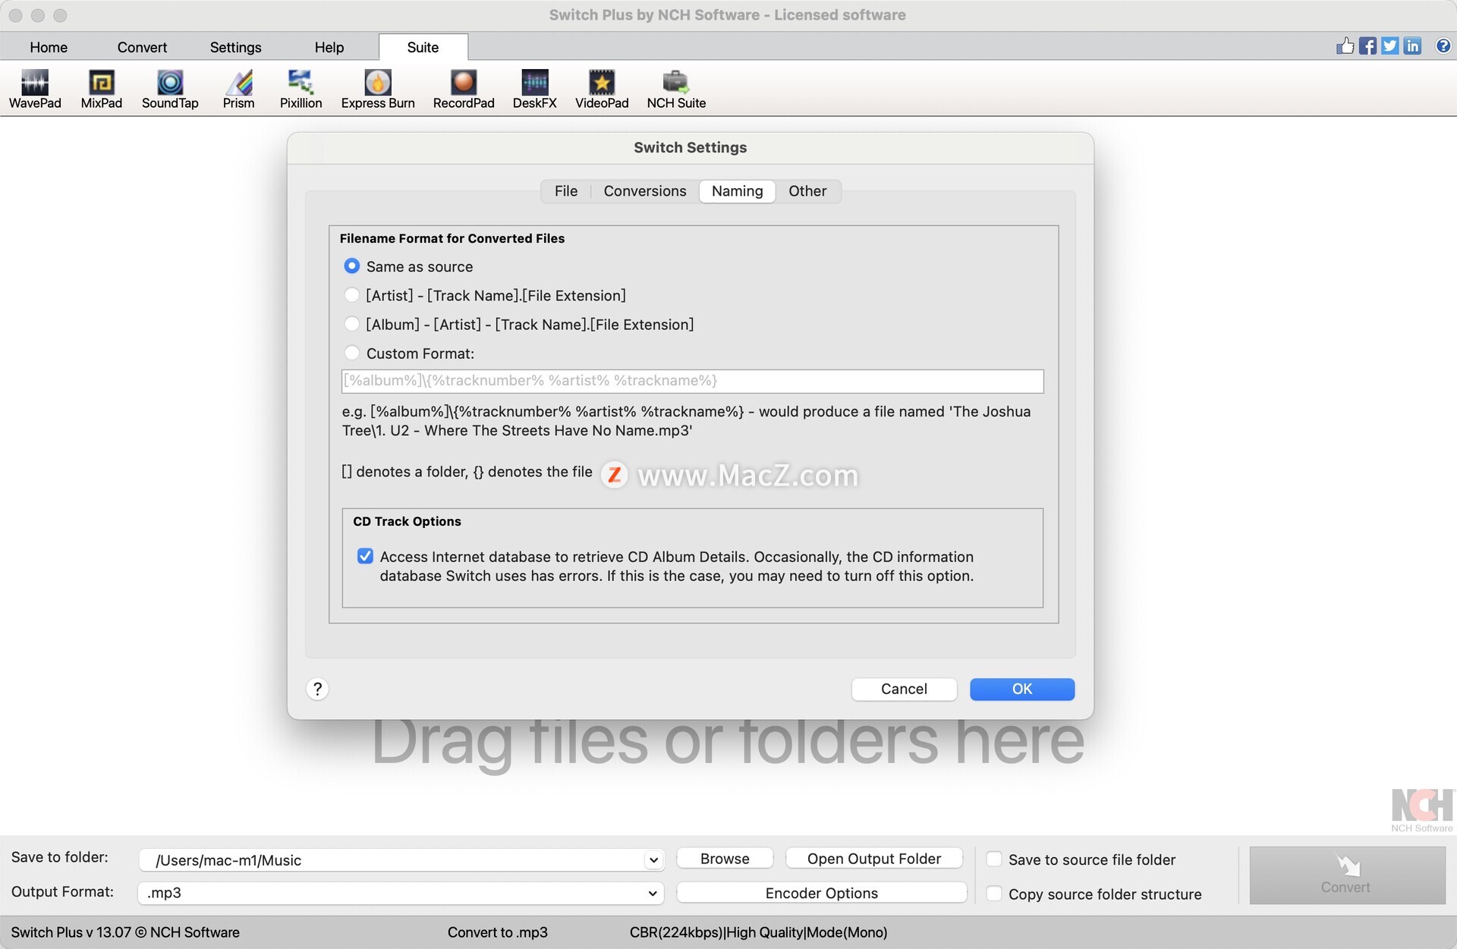This screenshot has width=1457, height=949.
Task: Open the Convert menu tab
Action: 142,47
